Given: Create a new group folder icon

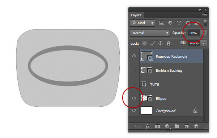Looking at the screenshot, I should pyautogui.click(x=177, y=126).
